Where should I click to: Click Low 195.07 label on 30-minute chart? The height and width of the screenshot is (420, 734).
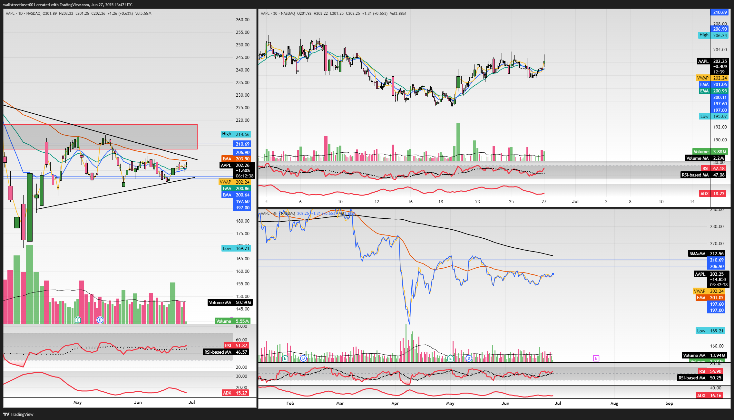(714, 116)
